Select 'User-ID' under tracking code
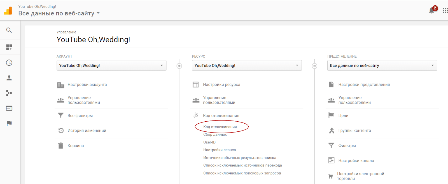The height and width of the screenshot is (184, 448). point(209,142)
